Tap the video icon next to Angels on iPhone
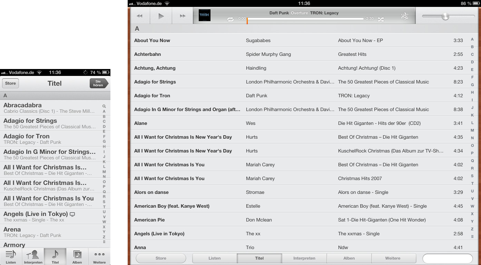Viewport: 481px width, 265px height. (72, 214)
